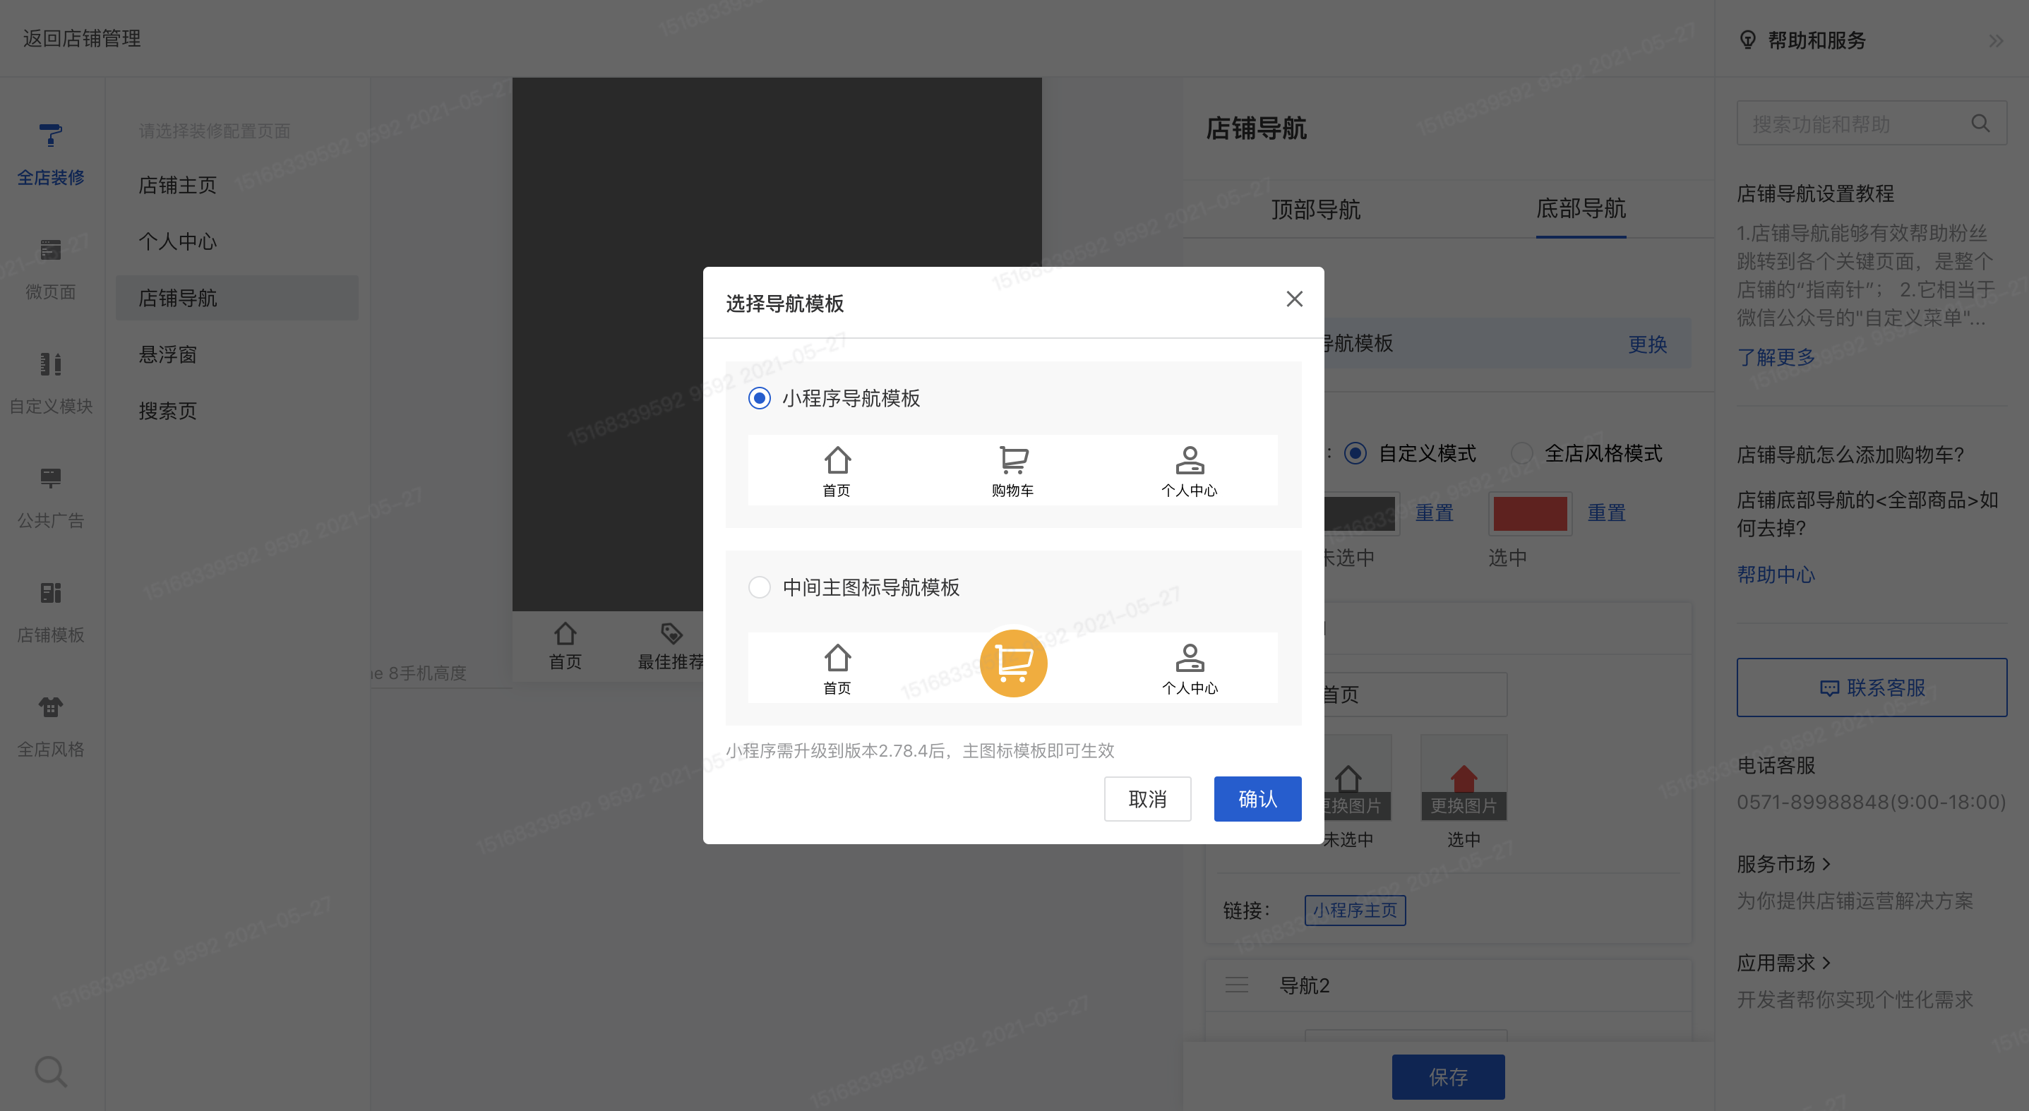
Task: Click the orange shopping cart center icon
Action: point(1013,663)
